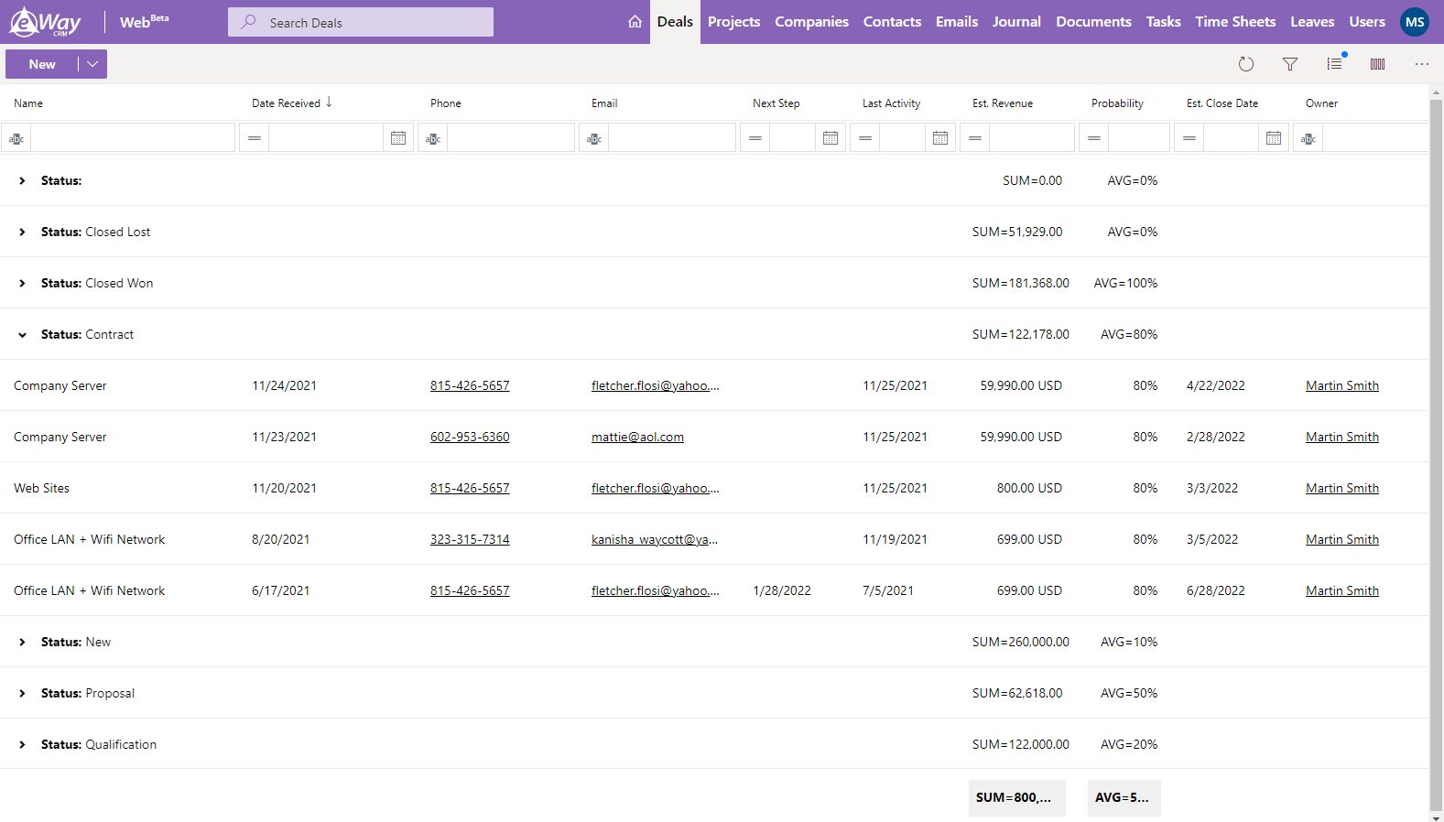Switch to the Users tab

click(1367, 22)
